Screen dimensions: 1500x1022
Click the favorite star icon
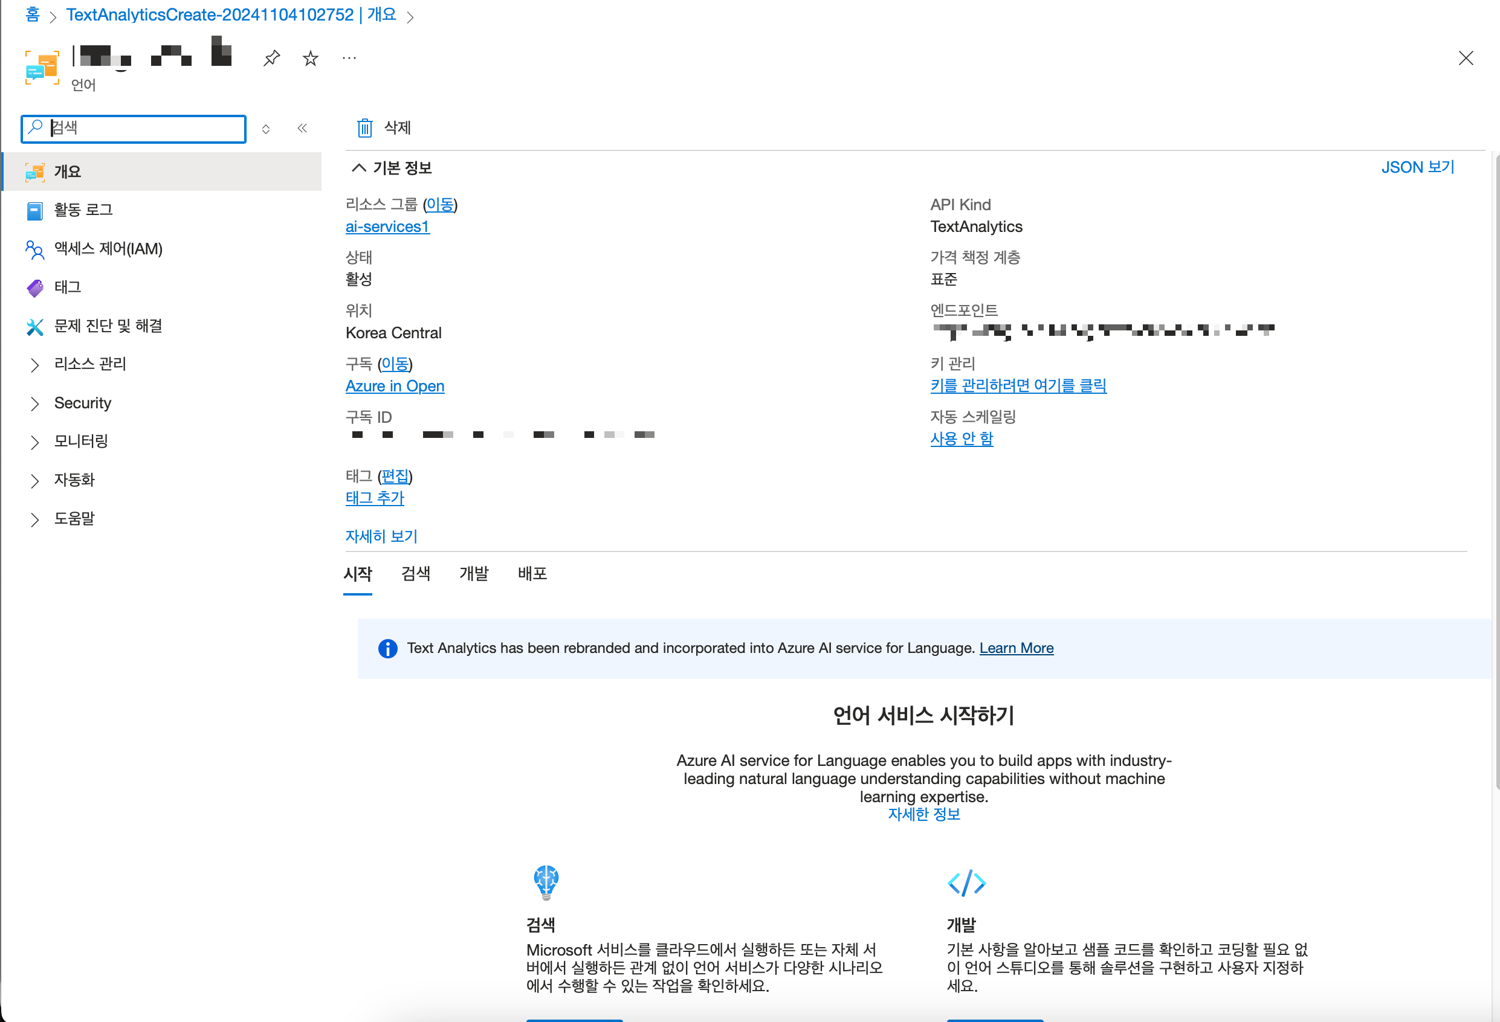(x=311, y=58)
